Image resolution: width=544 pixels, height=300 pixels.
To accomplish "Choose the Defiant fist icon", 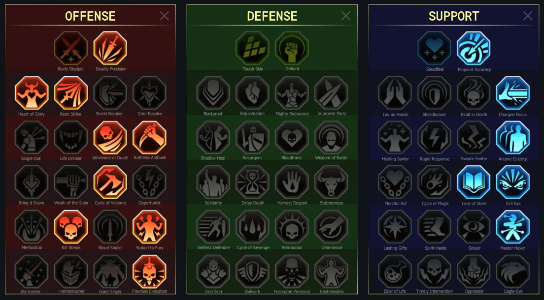I will [292, 48].
